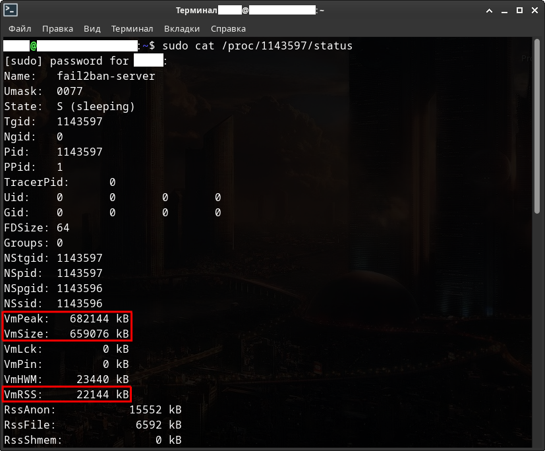
Task: Click the State S (sleeping) line
Action: [x=69, y=106]
